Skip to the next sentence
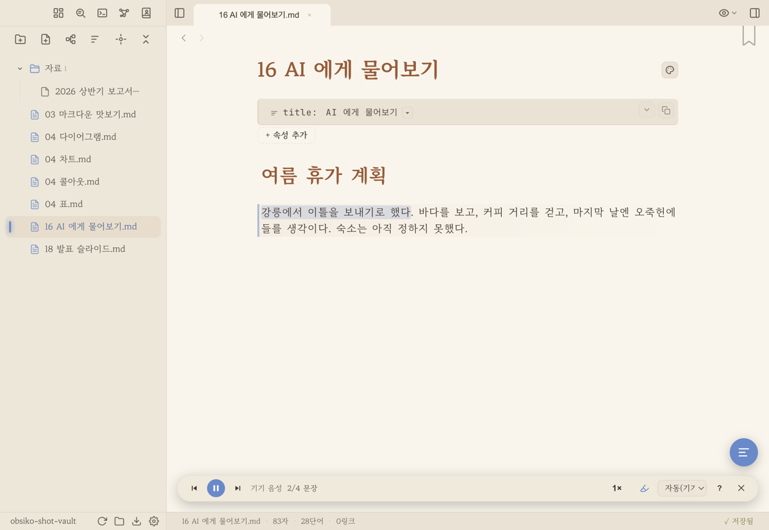Viewport: 769px width, 530px height. tap(238, 488)
